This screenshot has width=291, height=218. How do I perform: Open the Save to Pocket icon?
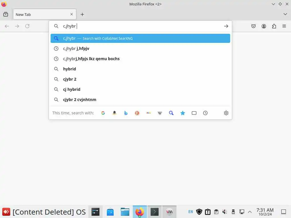click(x=253, y=26)
